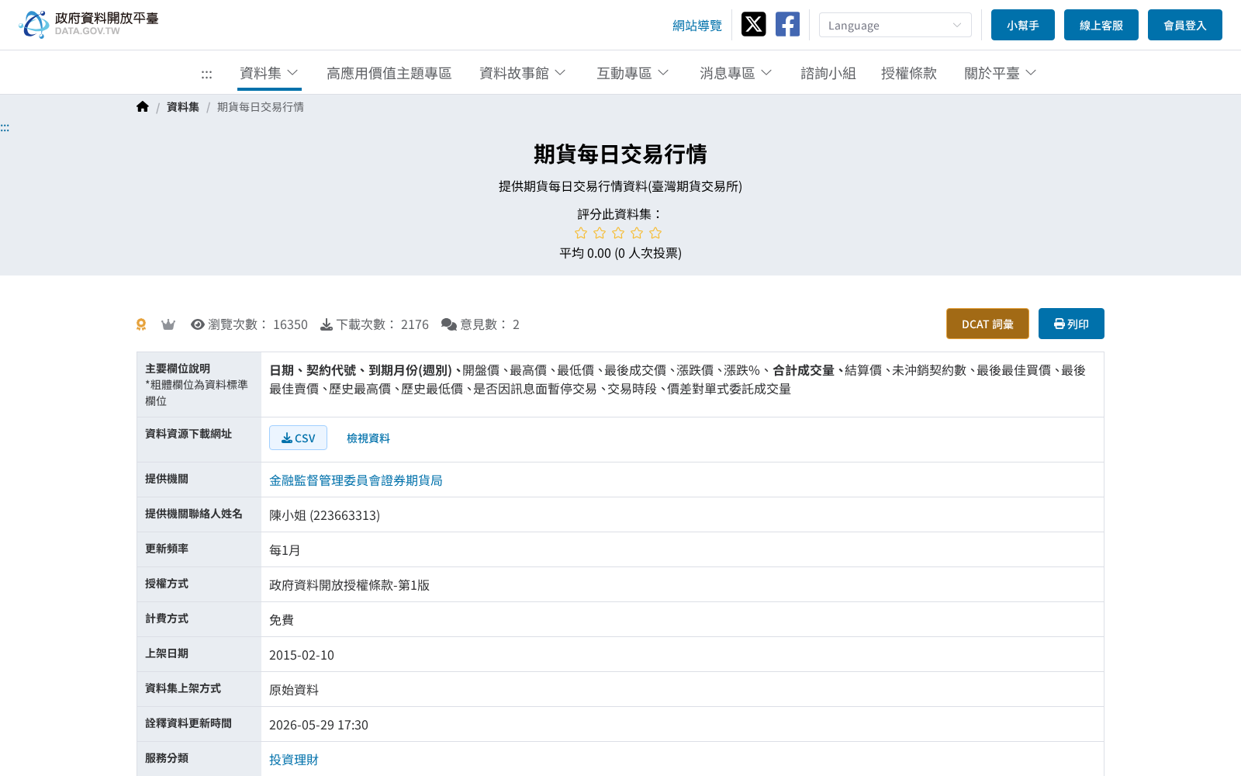This screenshot has height=776, width=1241.
Task: Click the 上架日期 value 2015-02-10
Action: point(302,655)
